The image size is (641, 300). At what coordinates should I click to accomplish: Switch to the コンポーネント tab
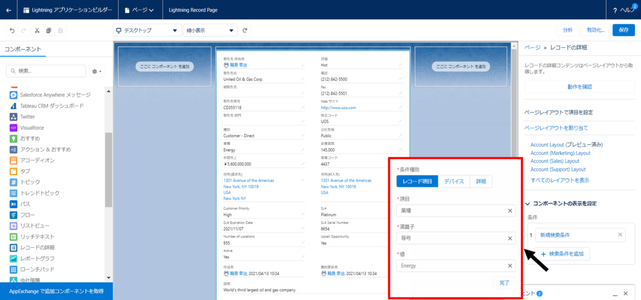coord(22,49)
